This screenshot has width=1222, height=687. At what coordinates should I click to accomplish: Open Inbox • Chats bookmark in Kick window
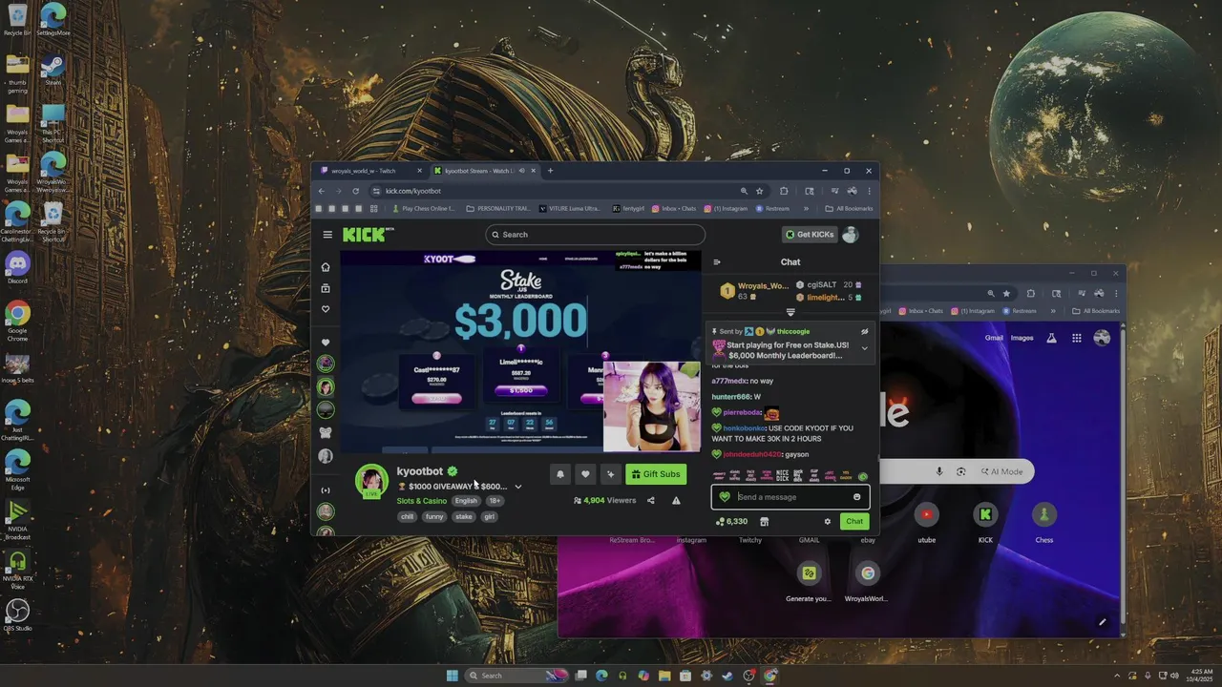[x=675, y=208]
